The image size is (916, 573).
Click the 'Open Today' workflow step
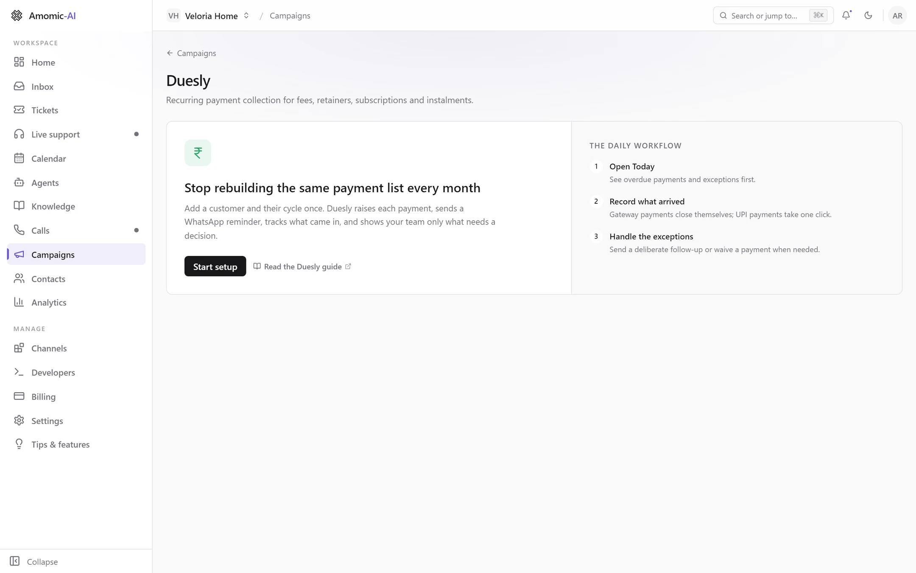[631, 166]
